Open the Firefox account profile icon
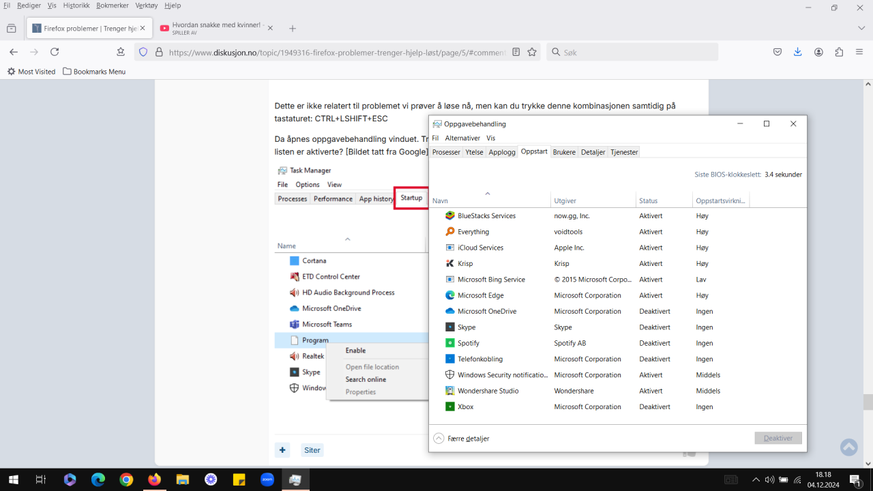This screenshot has height=491, width=873. 818,52
